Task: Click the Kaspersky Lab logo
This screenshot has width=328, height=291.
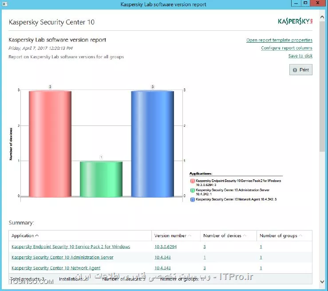Action: [x=295, y=21]
